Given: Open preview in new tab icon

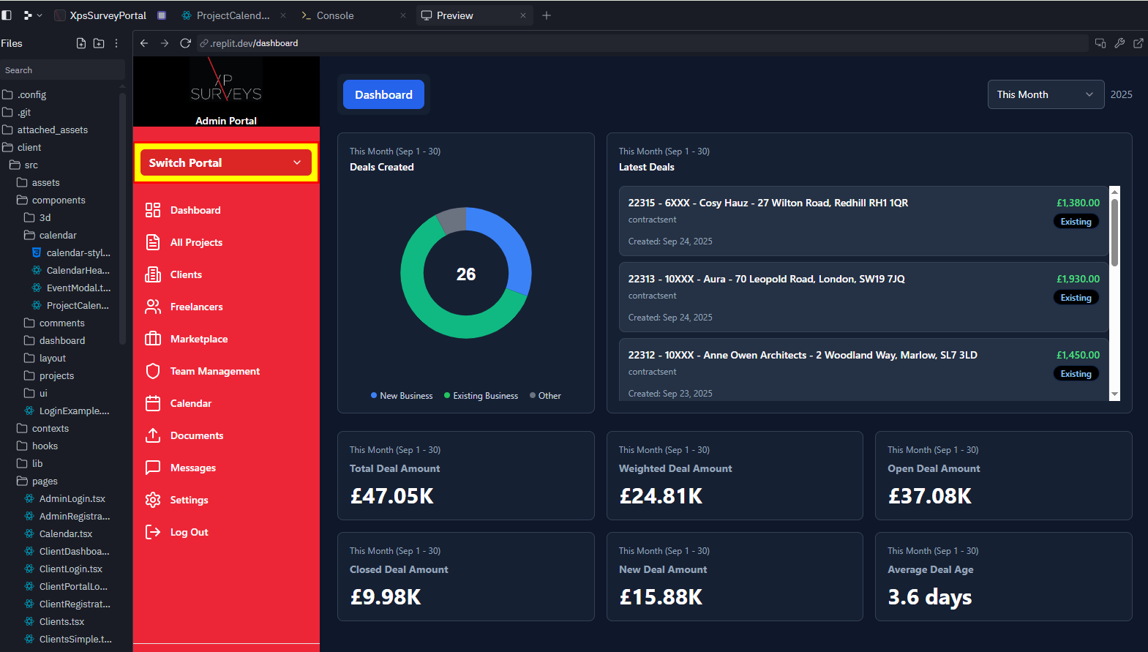Looking at the screenshot, I should [x=1138, y=43].
